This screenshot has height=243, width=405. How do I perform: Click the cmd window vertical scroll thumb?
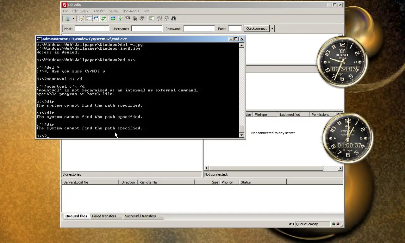coord(242,129)
